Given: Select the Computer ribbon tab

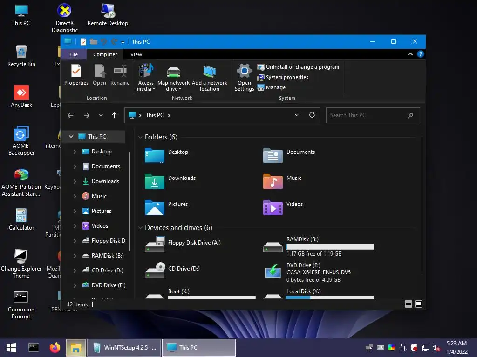Looking at the screenshot, I should 105,54.
